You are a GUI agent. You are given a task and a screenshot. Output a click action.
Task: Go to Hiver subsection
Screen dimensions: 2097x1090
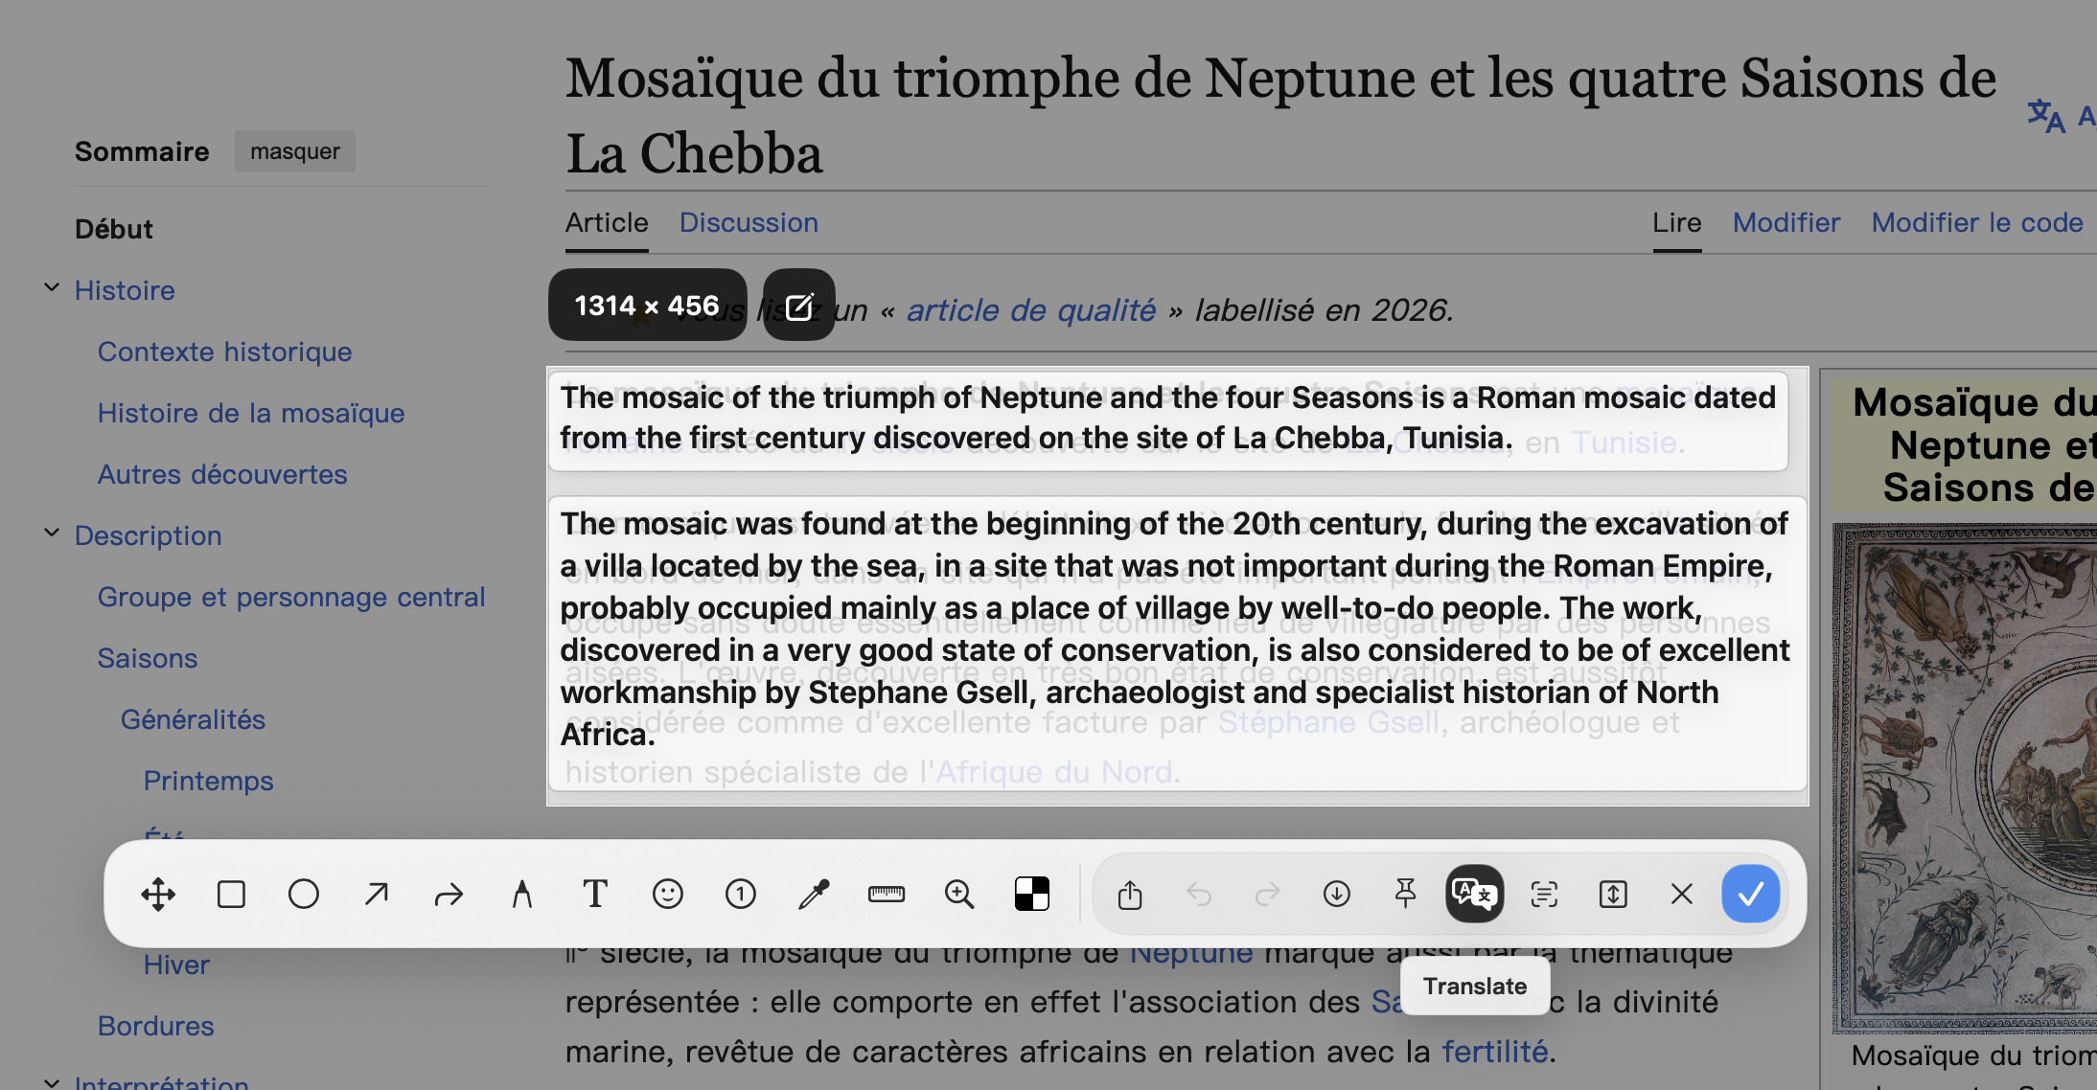(x=176, y=965)
